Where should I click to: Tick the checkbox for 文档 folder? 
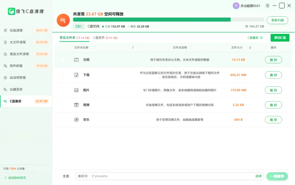pyautogui.click(x=63, y=60)
